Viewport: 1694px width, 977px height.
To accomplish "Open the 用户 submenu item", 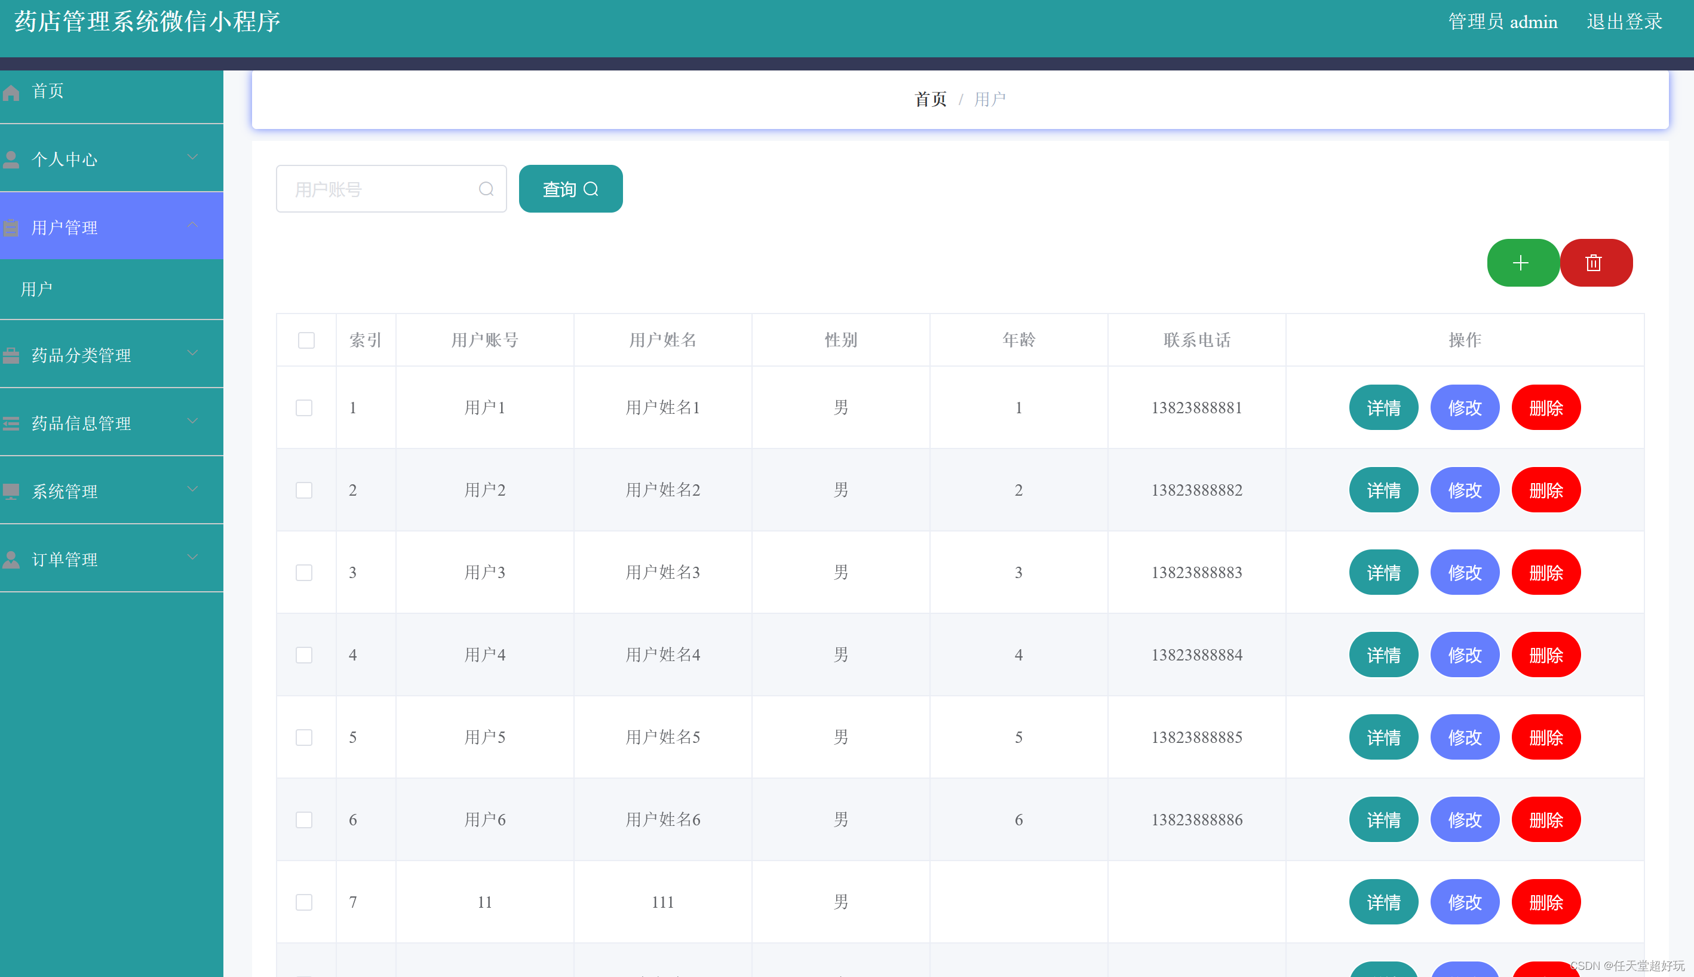I will (x=112, y=289).
